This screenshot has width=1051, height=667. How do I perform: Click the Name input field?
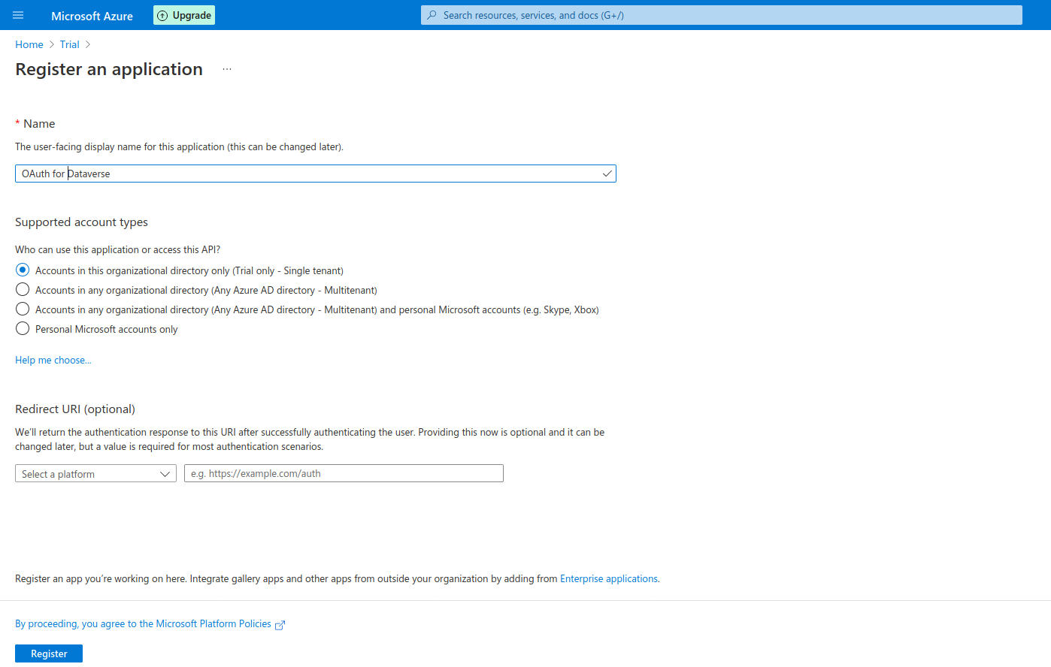[x=316, y=174]
